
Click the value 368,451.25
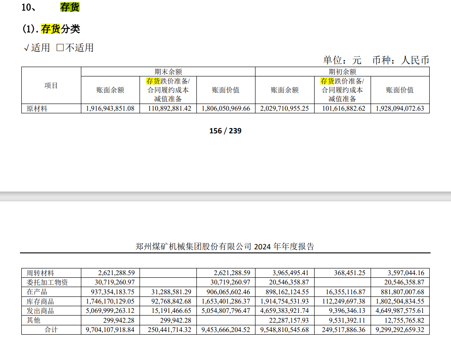349,273
